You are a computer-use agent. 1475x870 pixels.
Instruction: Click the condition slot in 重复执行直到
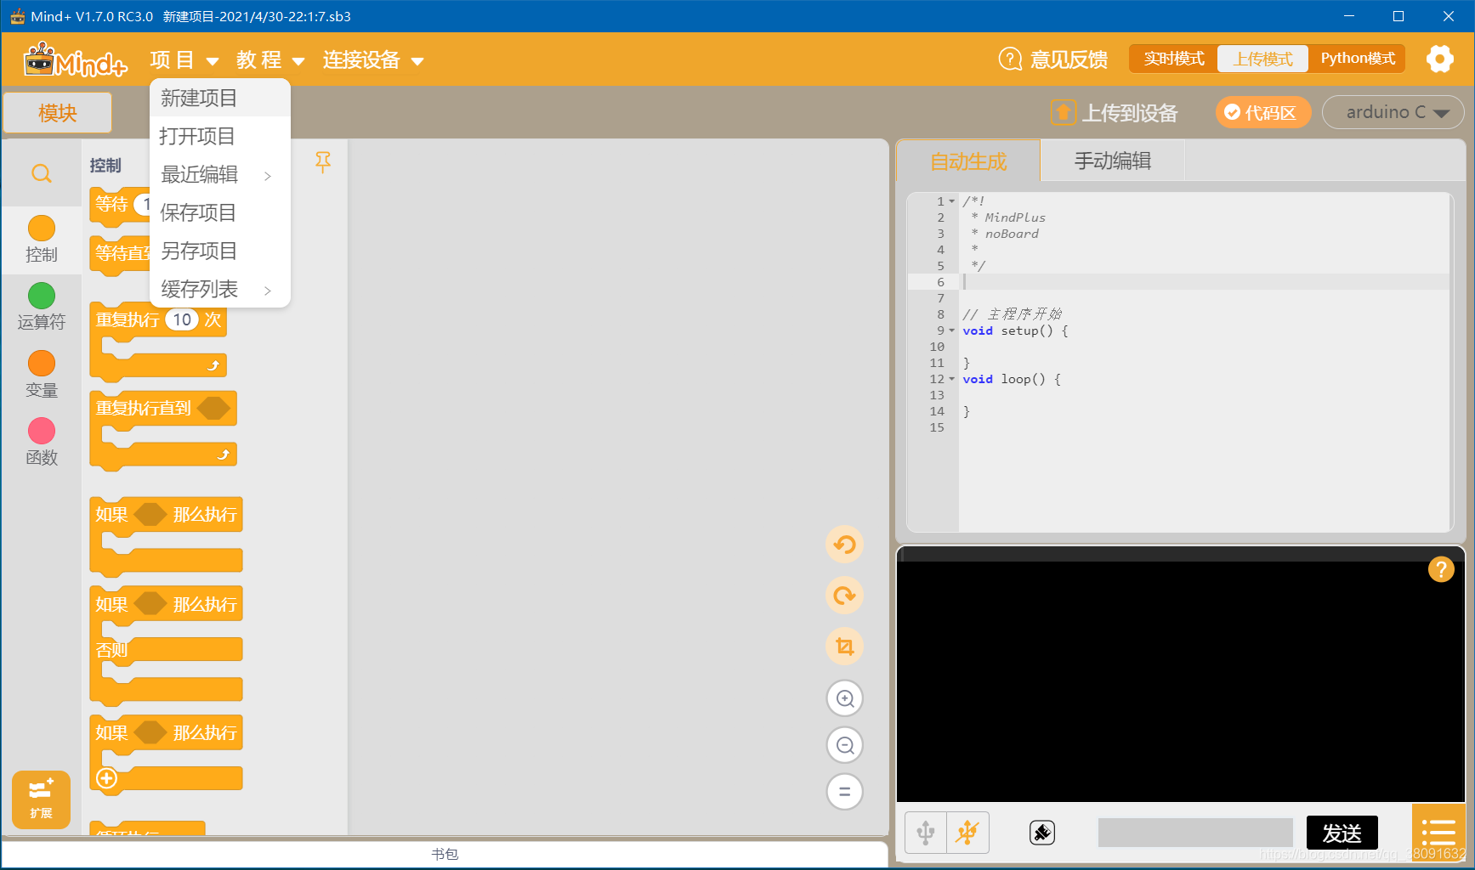[x=213, y=408]
